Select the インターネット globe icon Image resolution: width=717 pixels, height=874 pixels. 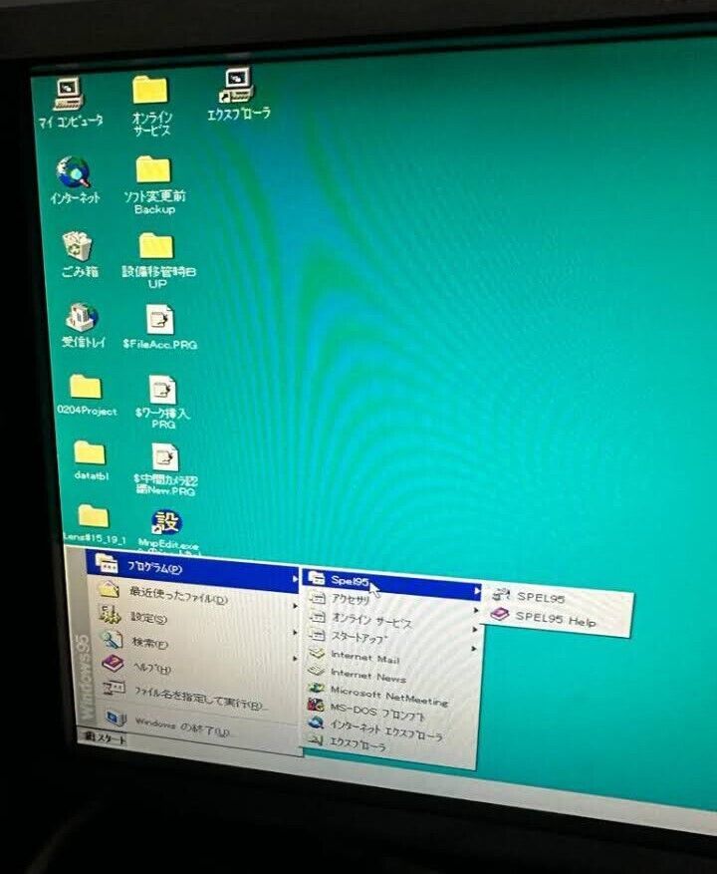tap(74, 172)
